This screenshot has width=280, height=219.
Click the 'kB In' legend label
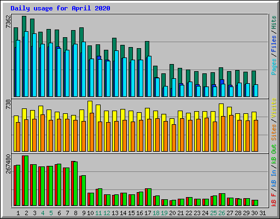click(273, 179)
